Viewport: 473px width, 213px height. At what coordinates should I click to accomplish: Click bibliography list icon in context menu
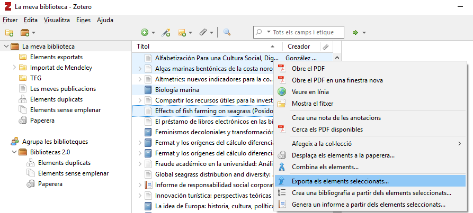point(281,192)
